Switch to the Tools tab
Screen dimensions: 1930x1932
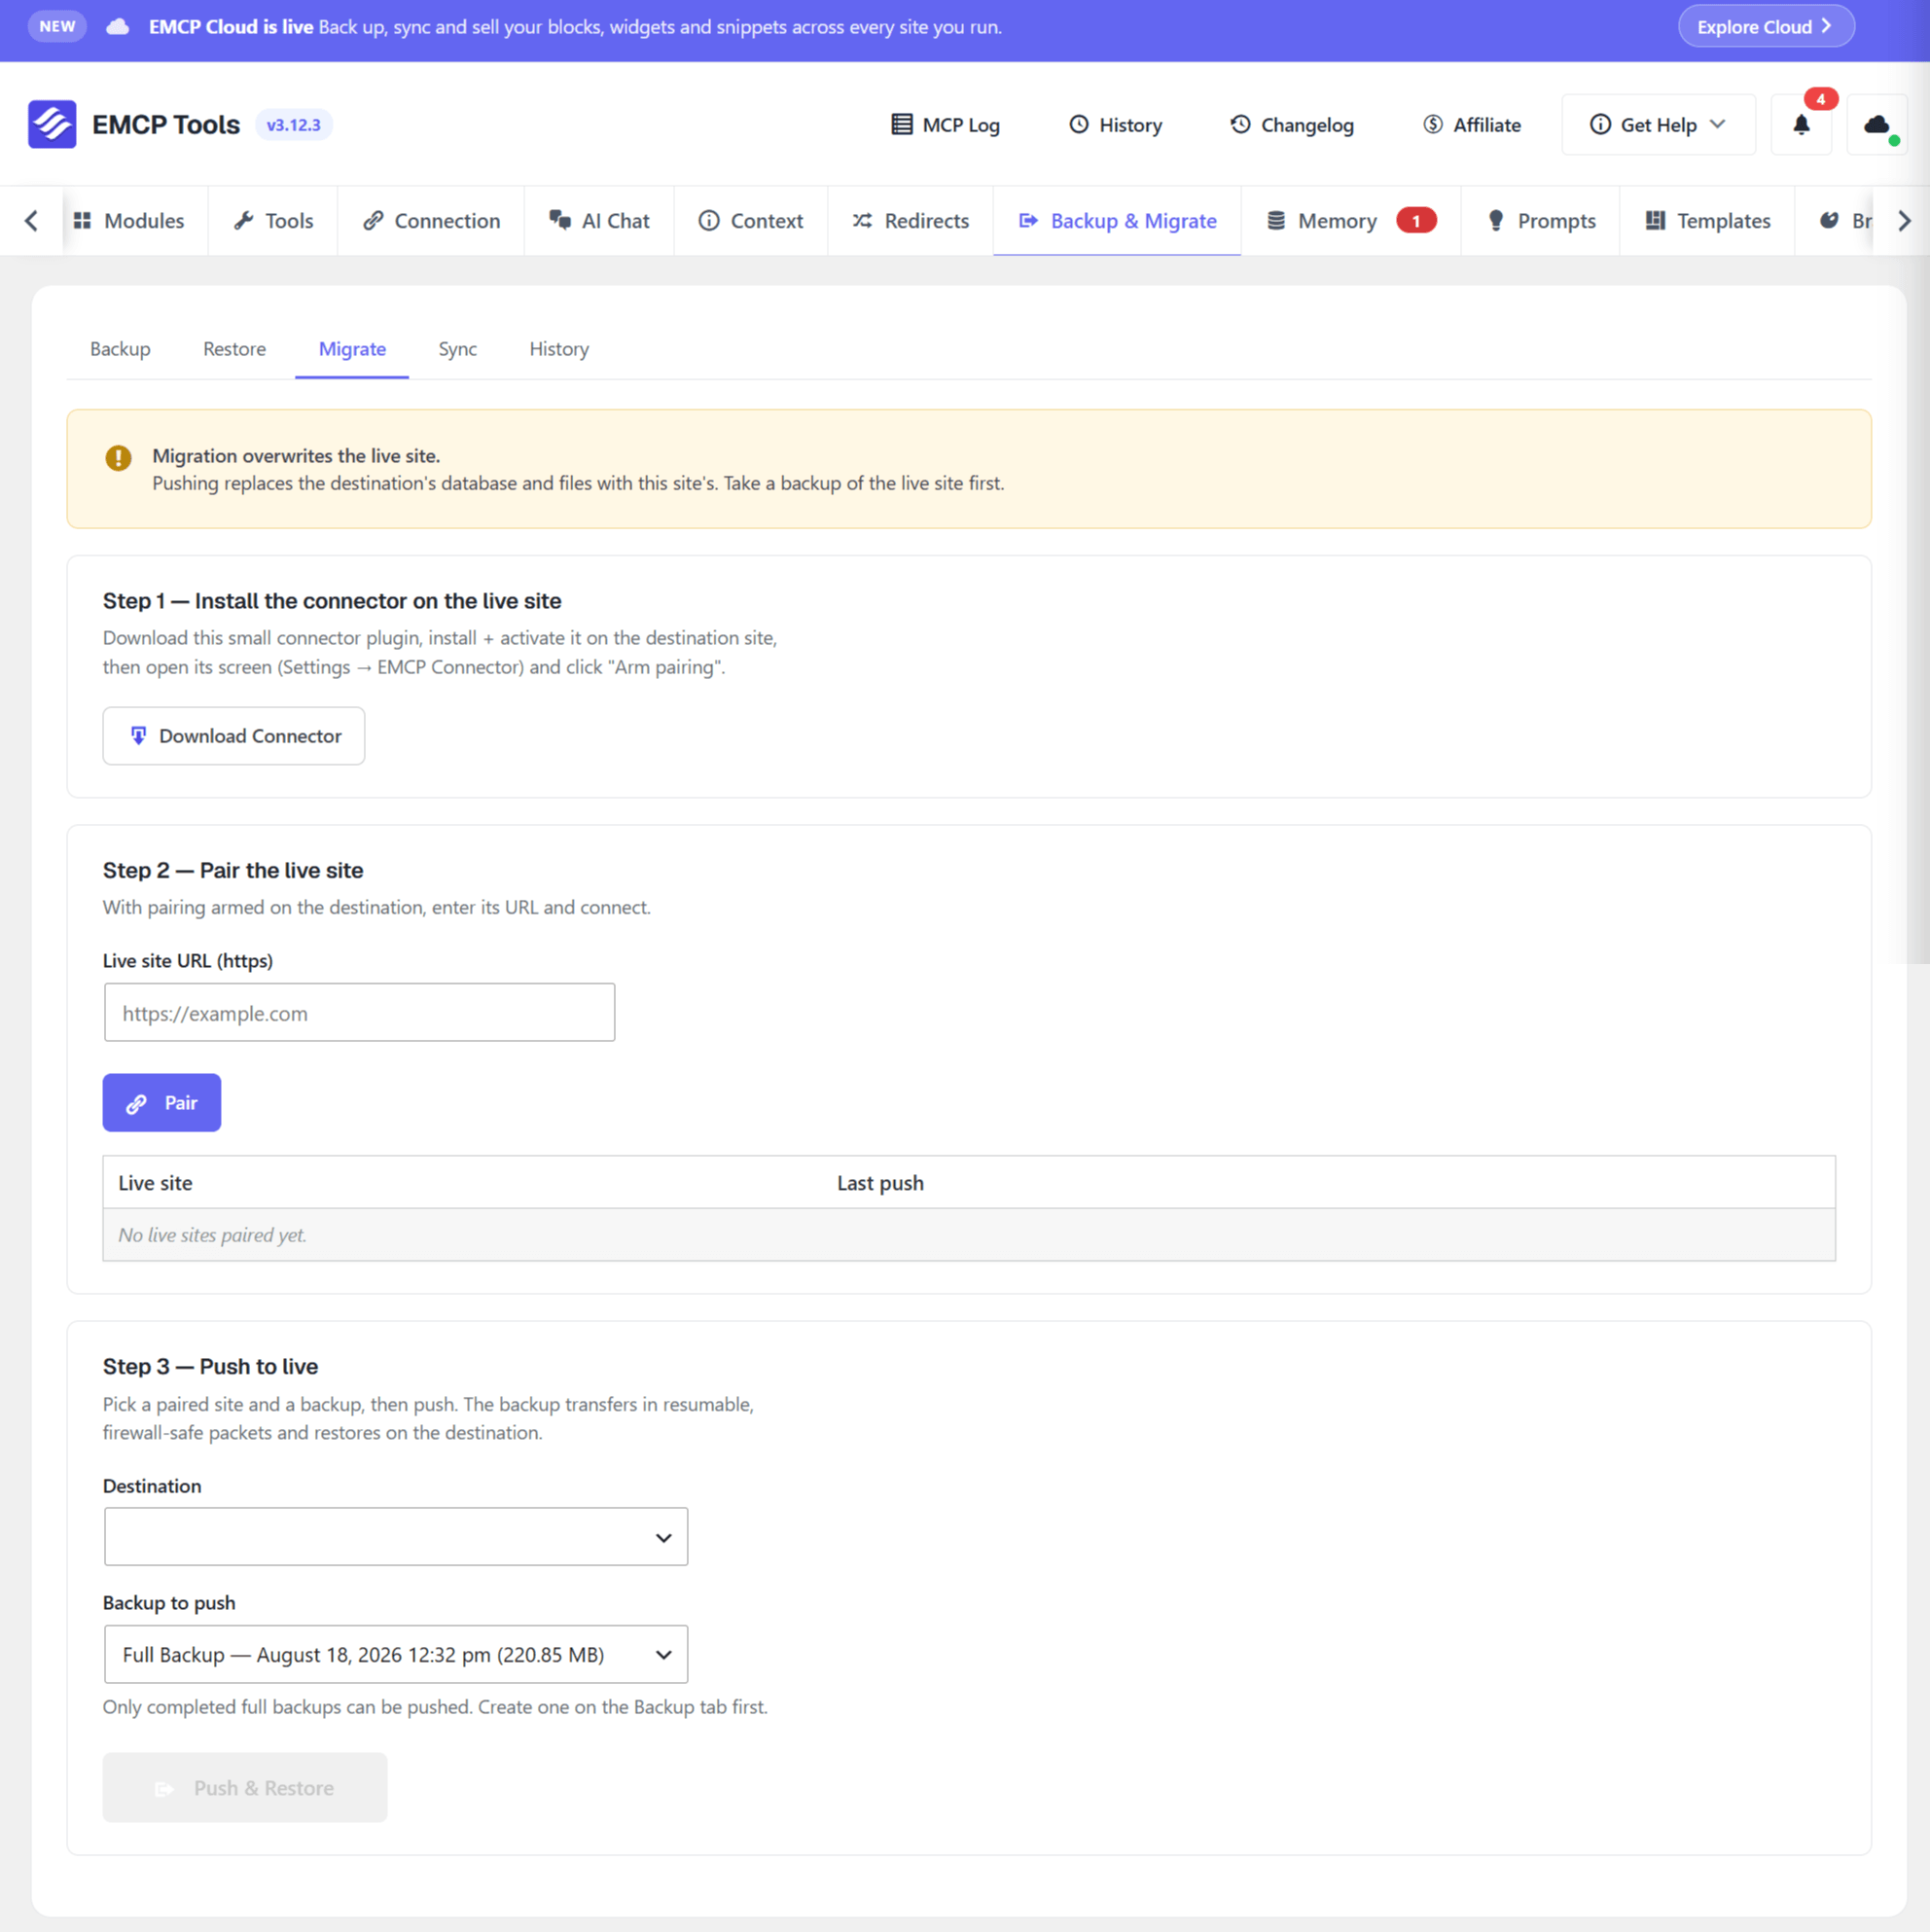pos(273,220)
